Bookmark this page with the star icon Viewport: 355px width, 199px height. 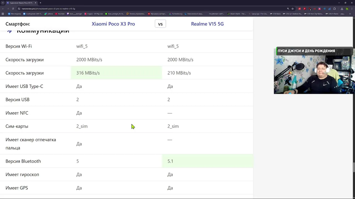click(292, 9)
